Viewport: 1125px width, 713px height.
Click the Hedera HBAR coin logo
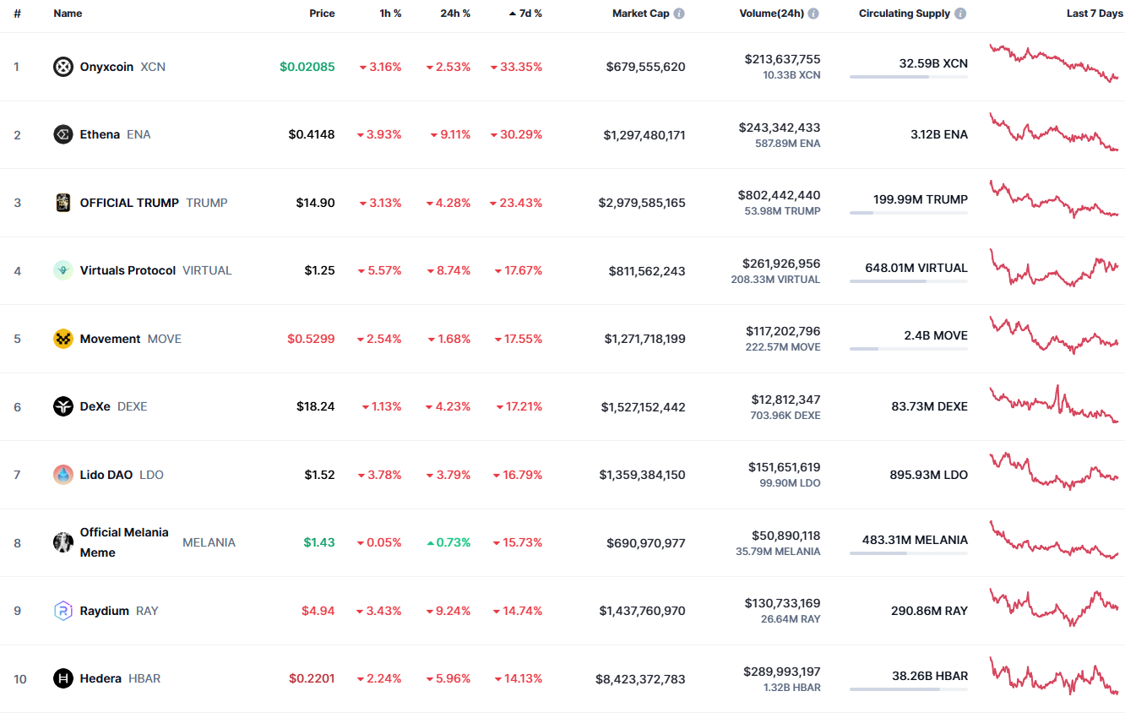63,678
